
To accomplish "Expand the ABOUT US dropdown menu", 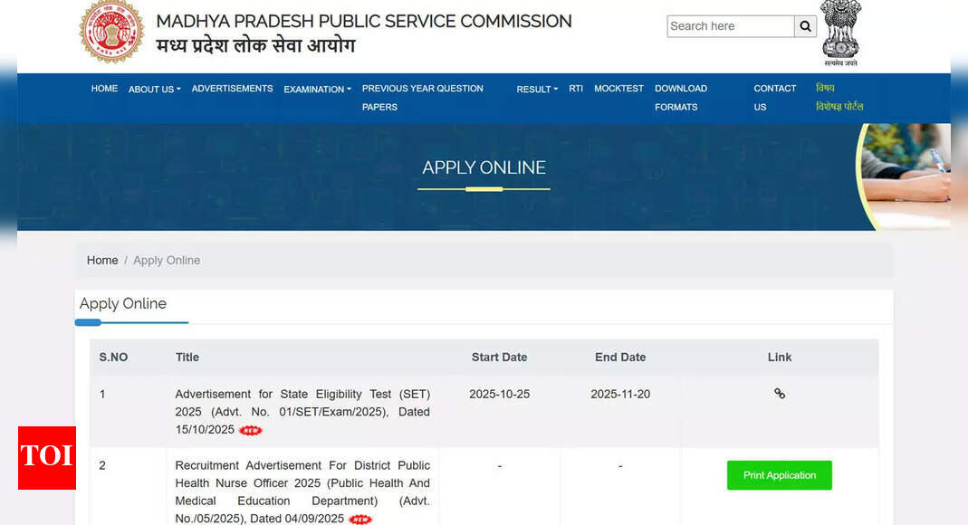I will click(x=153, y=89).
